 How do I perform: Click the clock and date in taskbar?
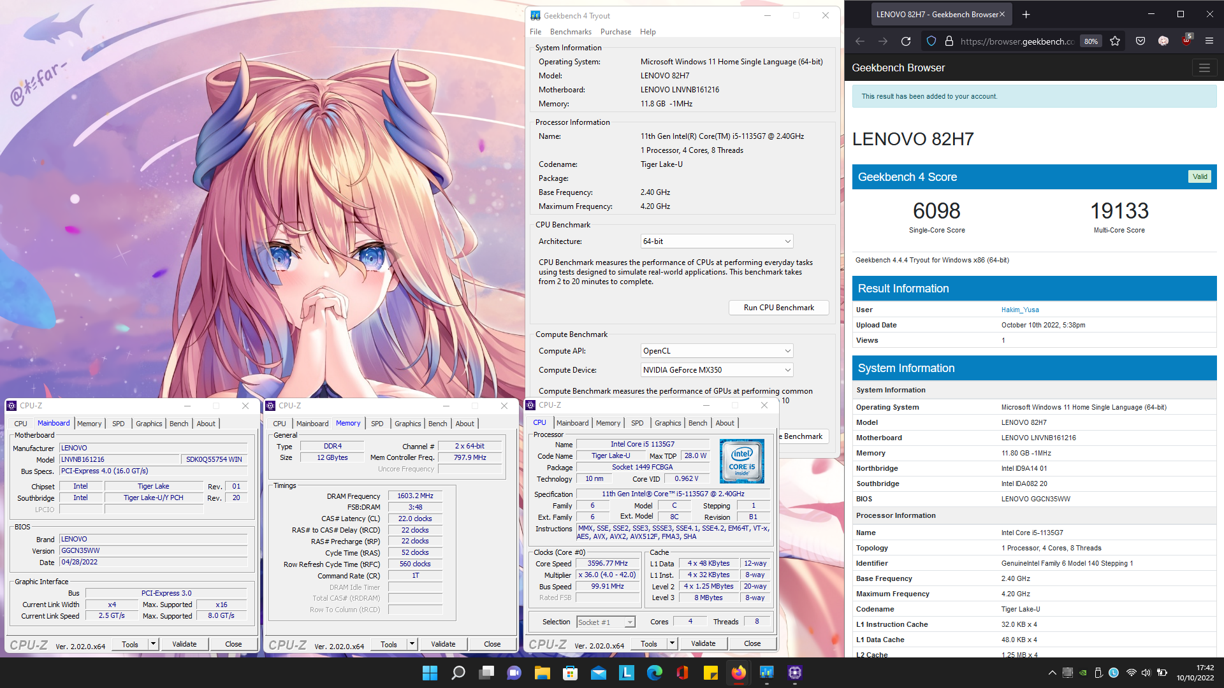point(1195,673)
